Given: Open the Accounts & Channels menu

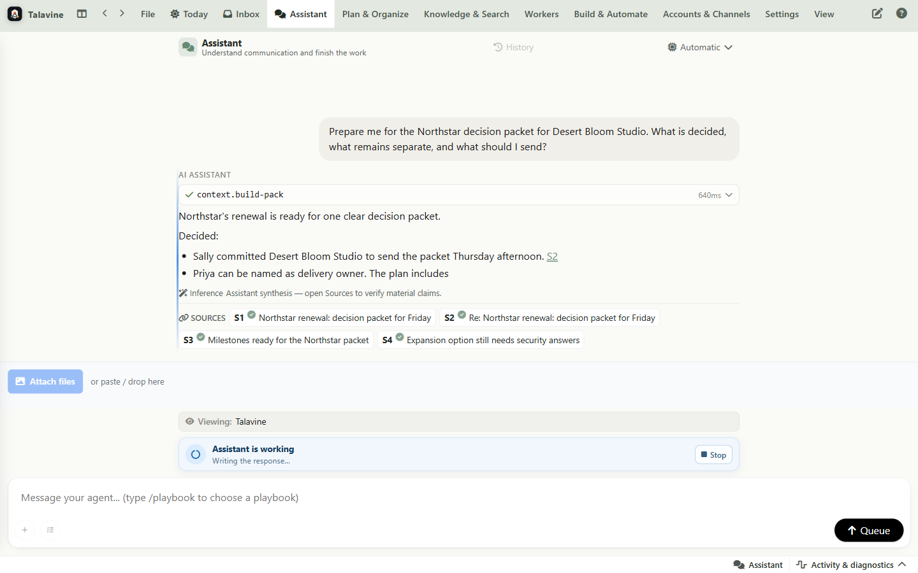Looking at the screenshot, I should 706,14.
